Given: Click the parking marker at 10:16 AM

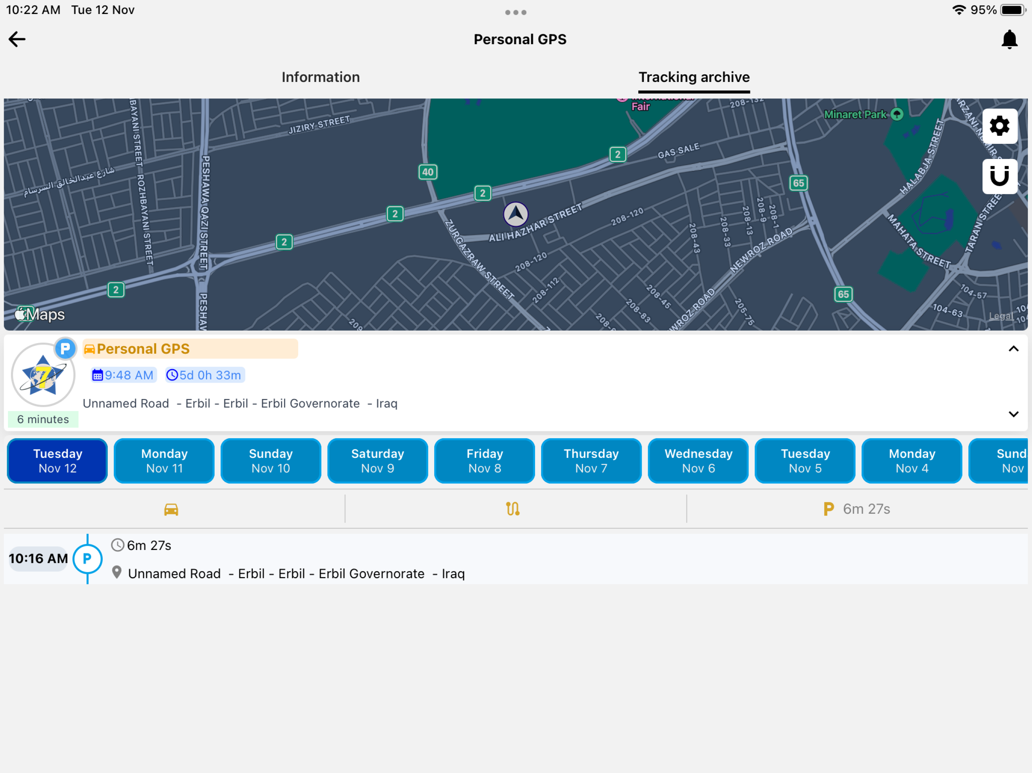Looking at the screenshot, I should coord(87,559).
